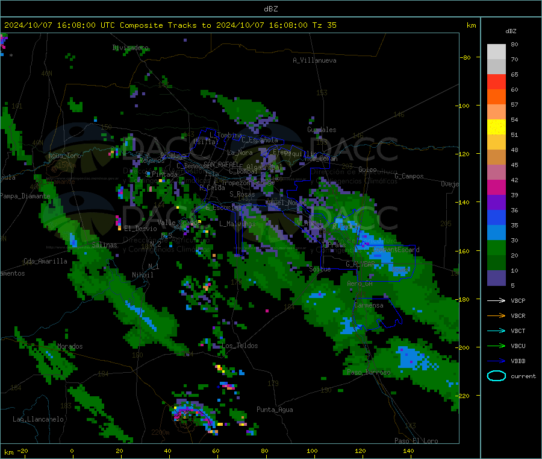Click the cyan 'current' ellipse legend symbol
Image resolution: width=542 pixels, height=459 pixels.
(x=496, y=376)
